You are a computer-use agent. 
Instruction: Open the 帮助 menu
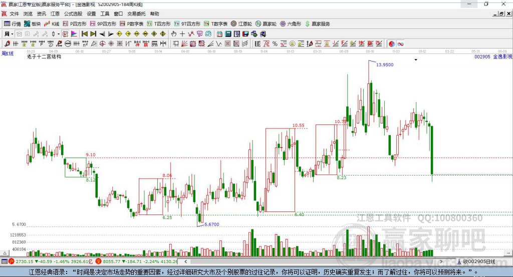click(154, 13)
